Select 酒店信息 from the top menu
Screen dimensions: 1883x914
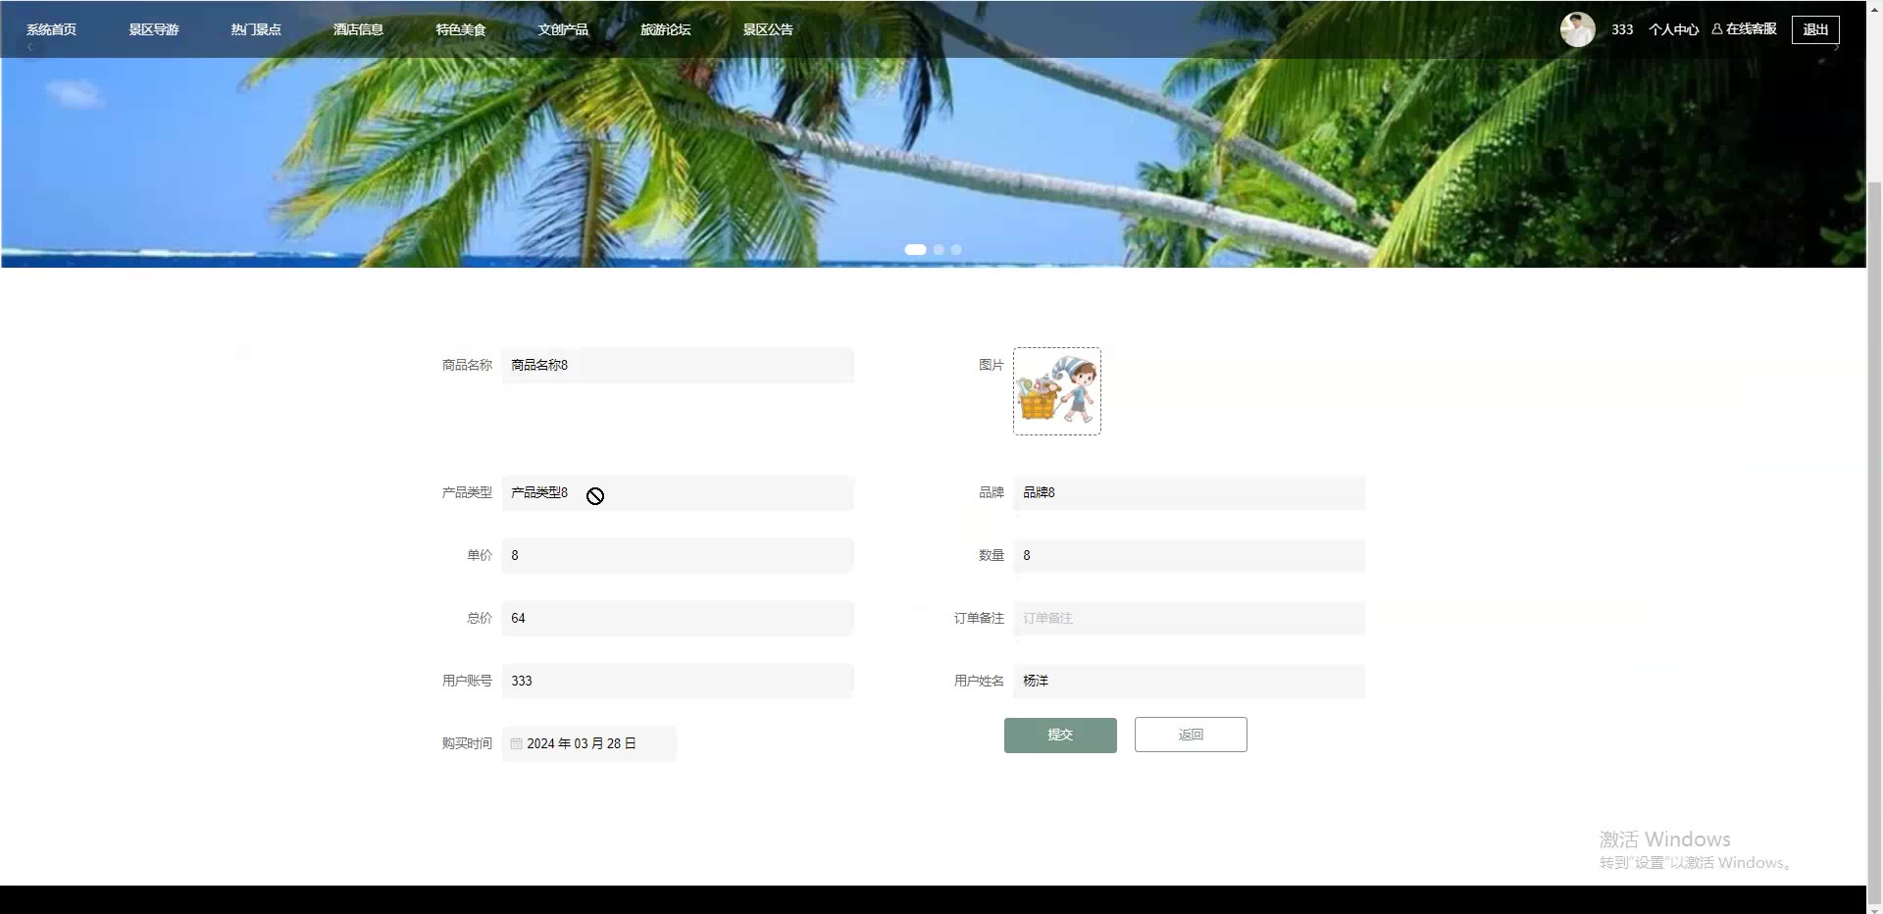[x=358, y=29]
